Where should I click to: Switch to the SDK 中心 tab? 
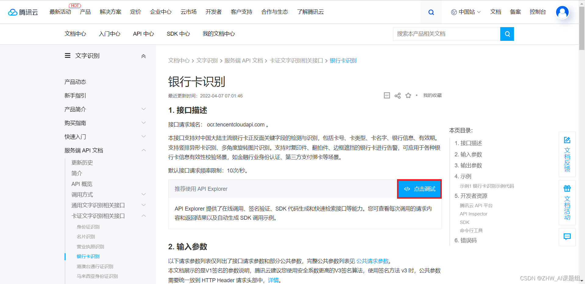coord(178,34)
